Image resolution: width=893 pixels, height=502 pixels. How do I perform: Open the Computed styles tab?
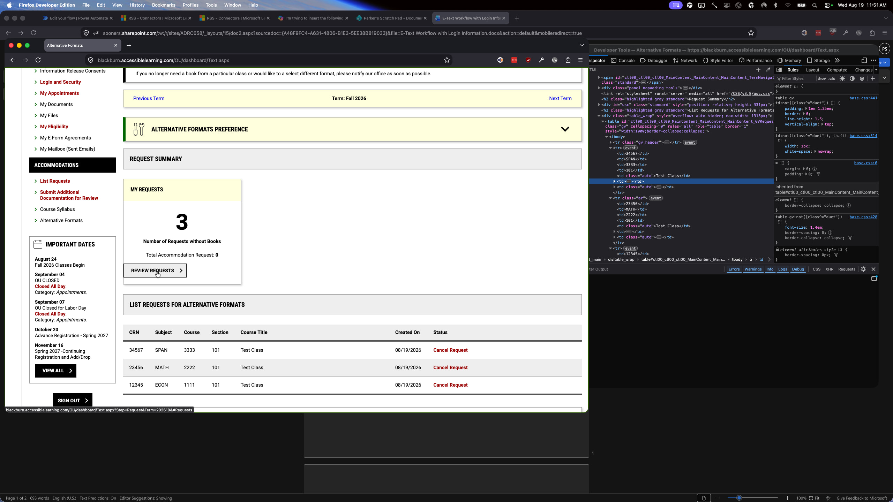[837, 70]
